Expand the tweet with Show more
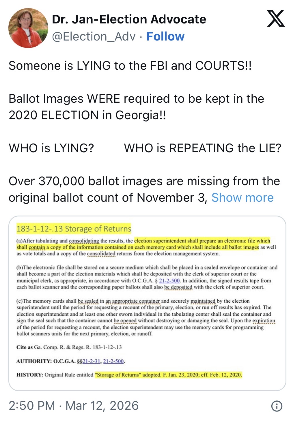This screenshot has height=421, width=291. click(242, 198)
